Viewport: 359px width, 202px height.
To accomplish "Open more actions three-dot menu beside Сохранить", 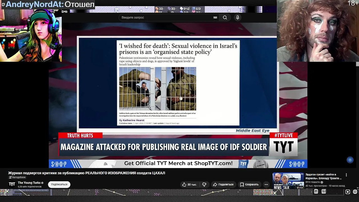I will click(266, 184).
